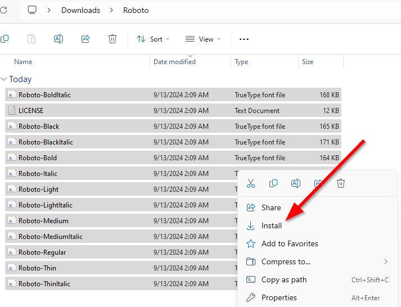Click the Copy icon in the toolbar
This screenshot has width=401, height=307.
point(4,39)
